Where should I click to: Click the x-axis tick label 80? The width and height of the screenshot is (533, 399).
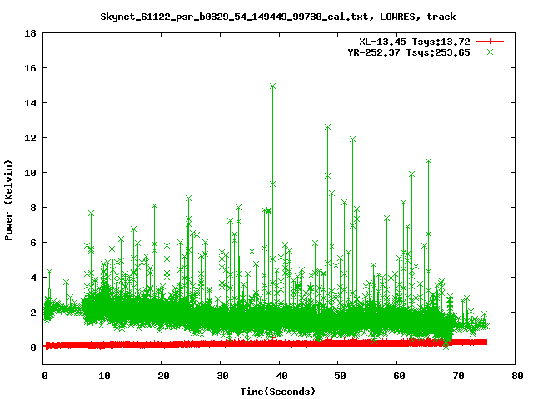coord(516,377)
